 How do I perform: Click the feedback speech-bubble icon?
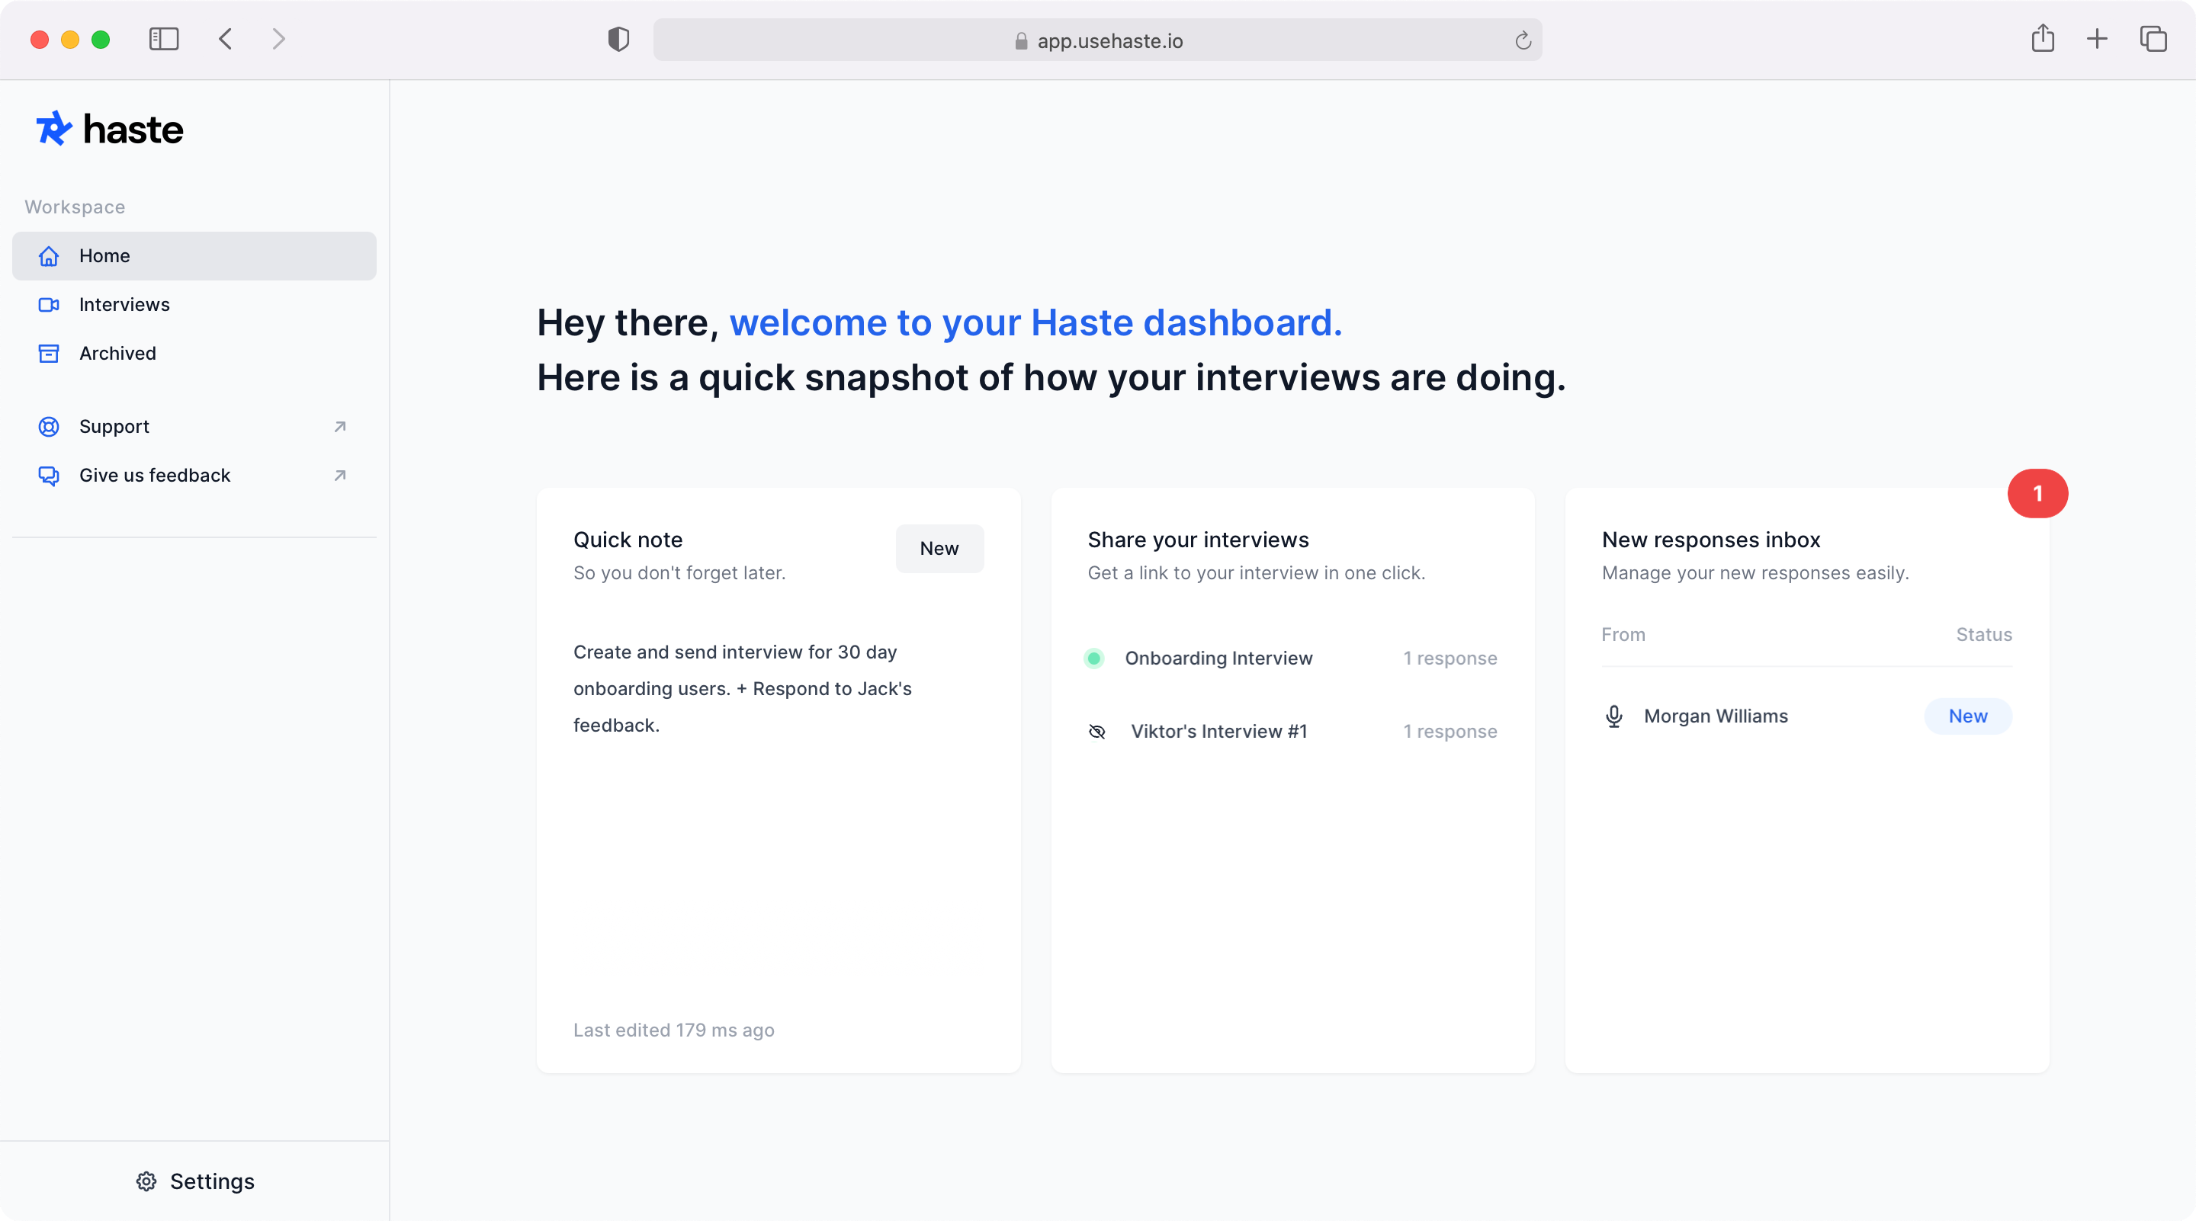tap(49, 475)
